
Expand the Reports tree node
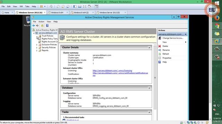click(x=37, y=50)
